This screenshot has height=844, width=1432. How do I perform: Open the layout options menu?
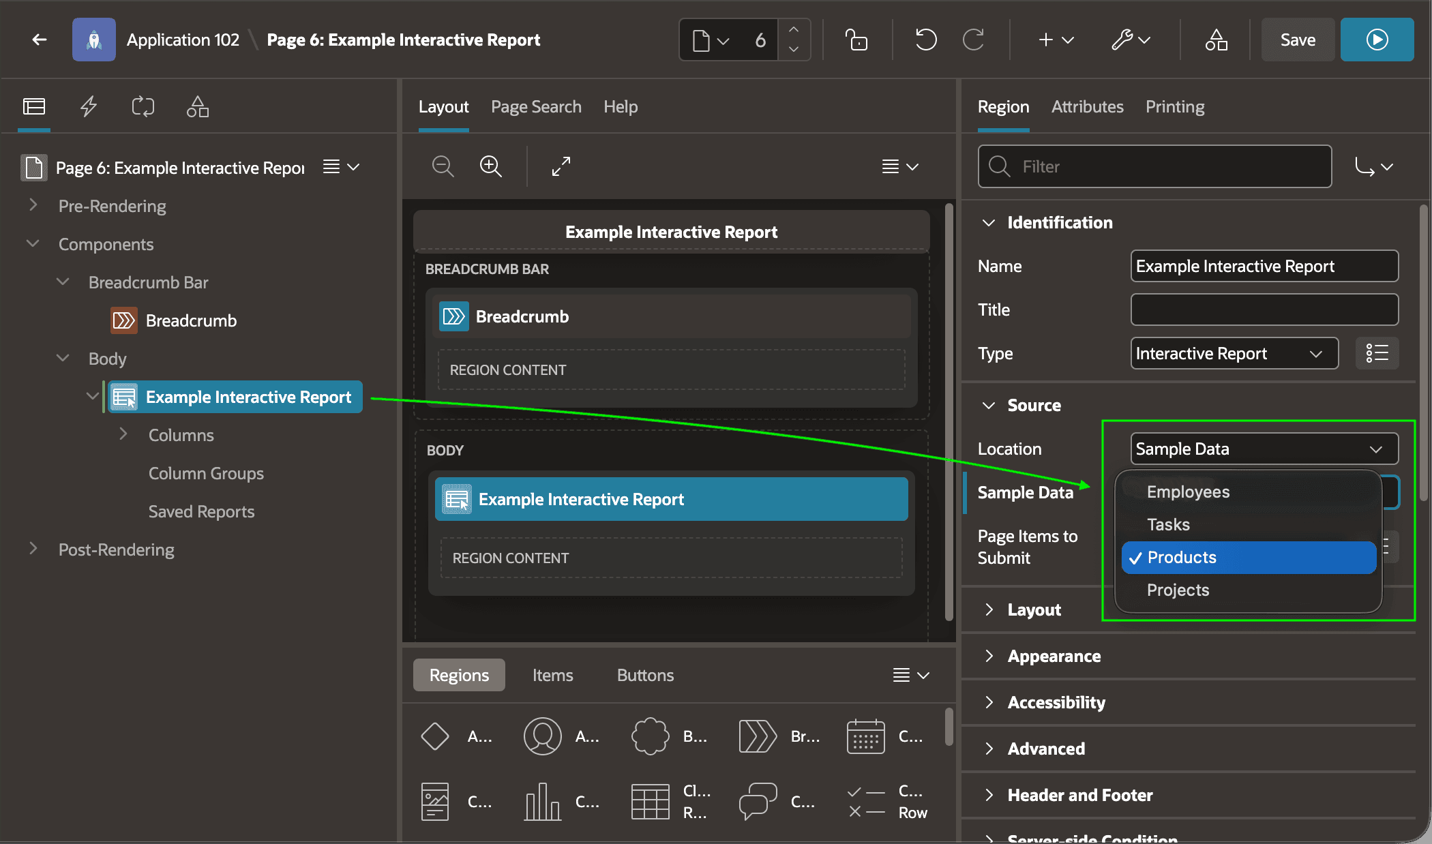(900, 166)
